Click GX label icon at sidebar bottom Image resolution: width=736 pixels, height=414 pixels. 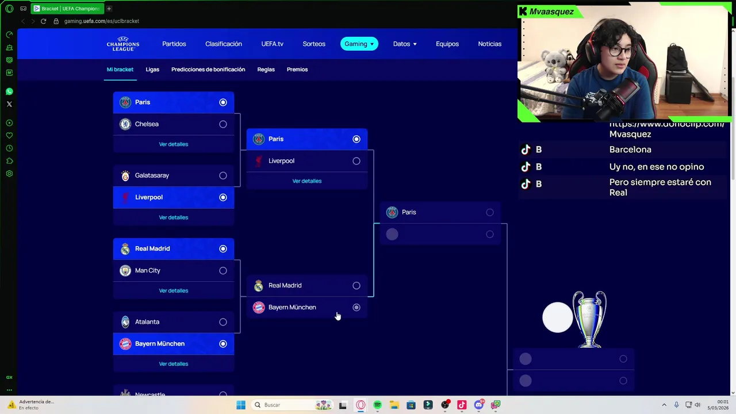pos(9,377)
